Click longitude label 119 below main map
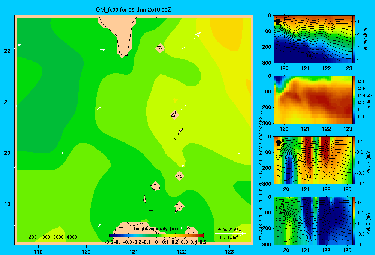The image size is (375, 255). (x=38, y=251)
